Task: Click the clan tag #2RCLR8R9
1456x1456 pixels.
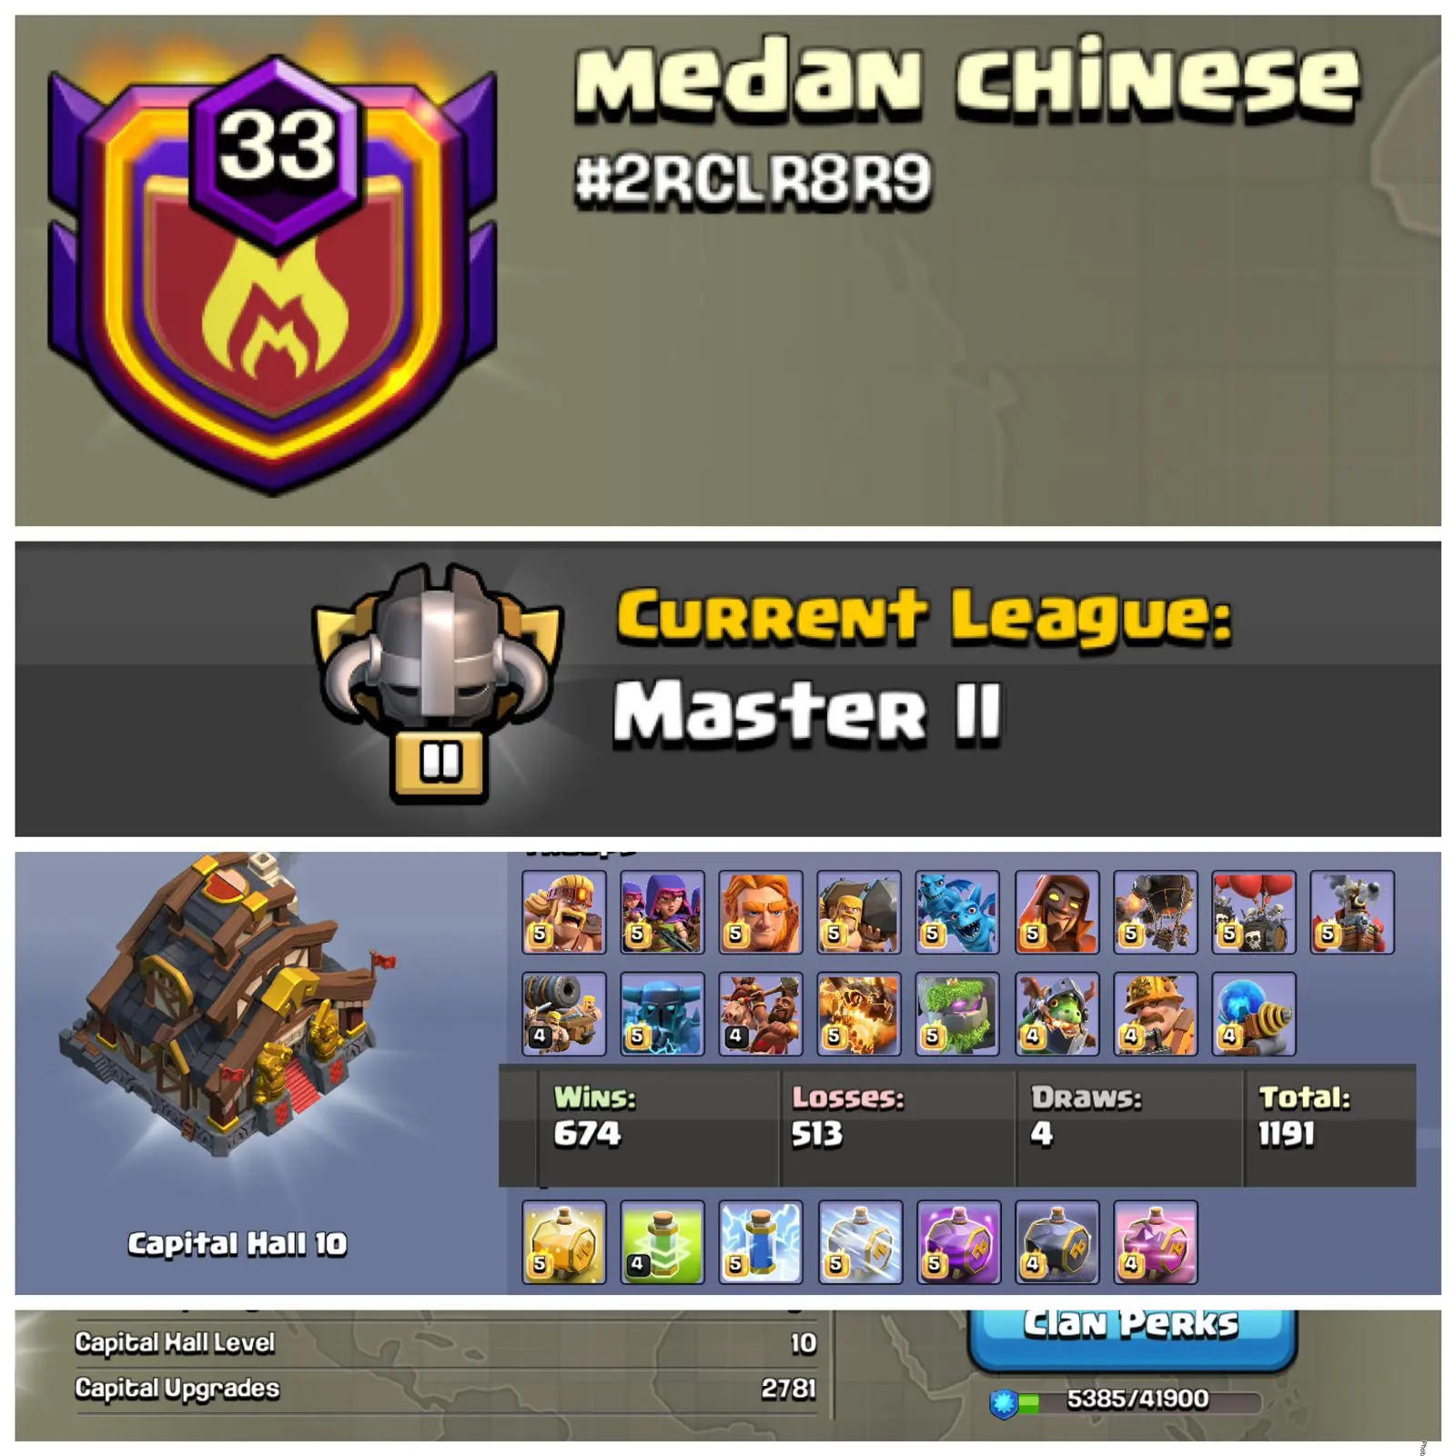Action: (x=753, y=178)
